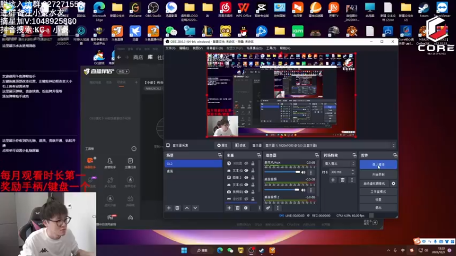Open WeGame desktop shortcut
This screenshot has height=256, width=456.
click(x=135, y=10)
